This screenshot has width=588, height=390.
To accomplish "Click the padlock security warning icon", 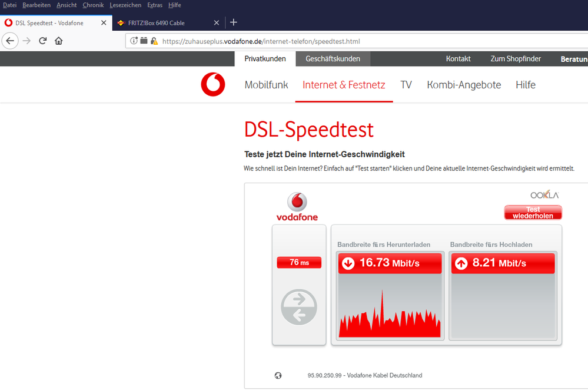I will click(x=154, y=41).
